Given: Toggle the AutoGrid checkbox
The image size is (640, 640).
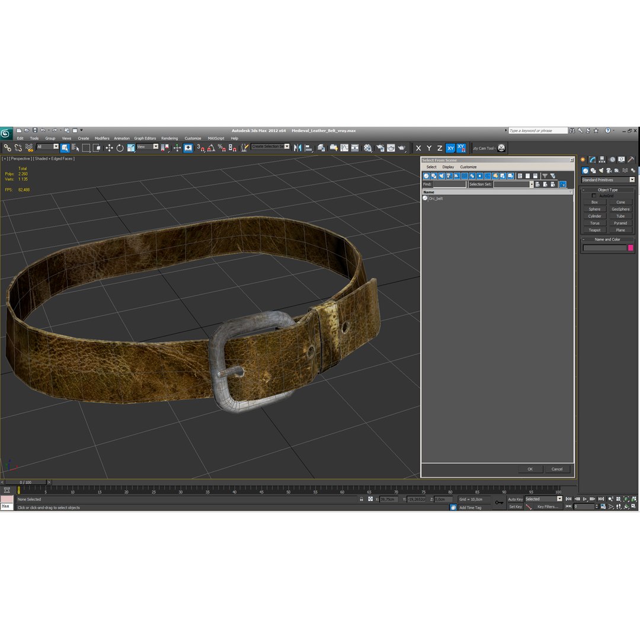Looking at the screenshot, I should [x=594, y=196].
